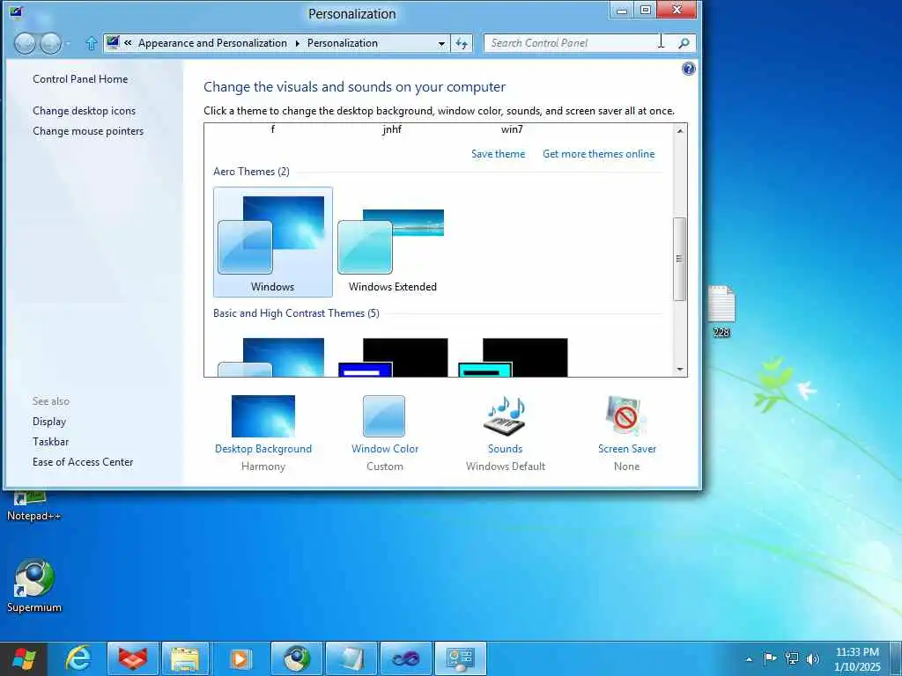Choose the high contrast theme with cyan window
This screenshot has height=676, width=902.
[x=513, y=357]
